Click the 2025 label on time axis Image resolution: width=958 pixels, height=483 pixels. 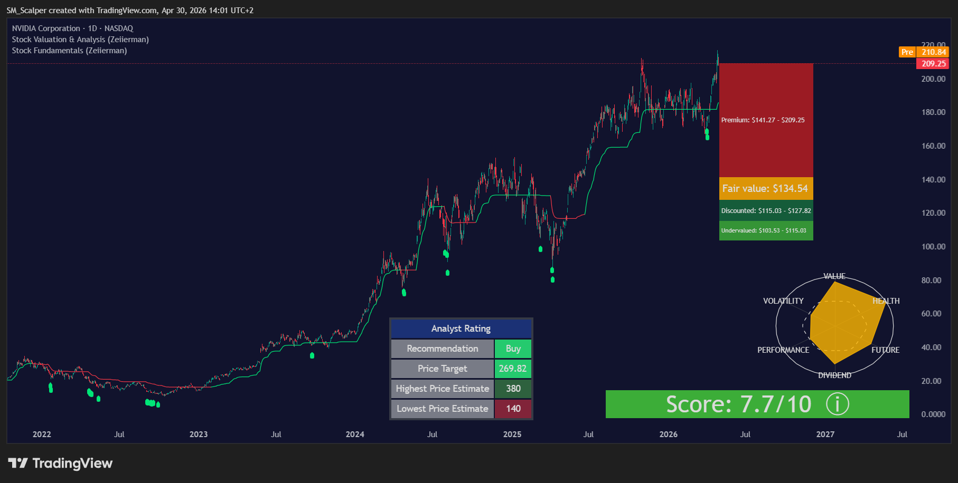tap(512, 434)
